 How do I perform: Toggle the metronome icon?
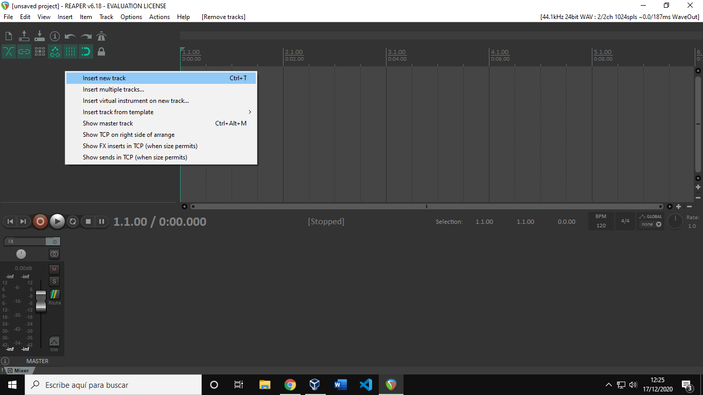pos(101,36)
